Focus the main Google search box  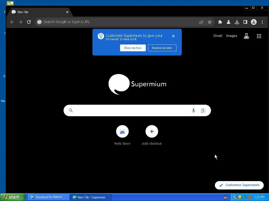137,110
